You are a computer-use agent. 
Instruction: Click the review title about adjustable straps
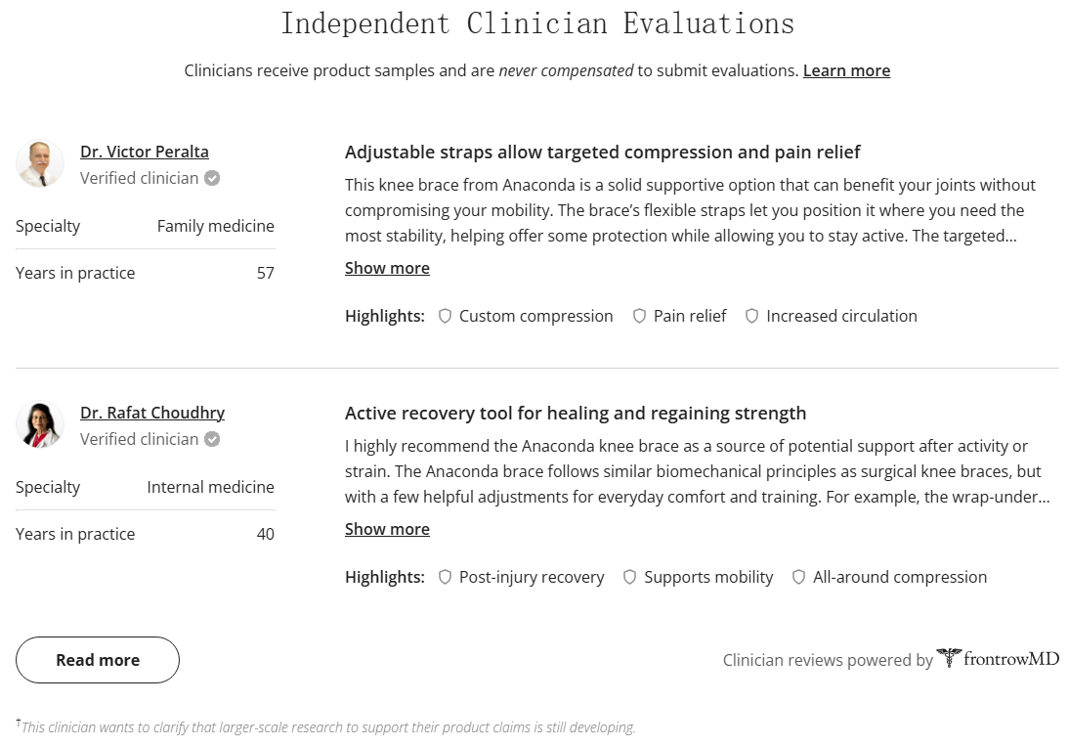point(602,152)
